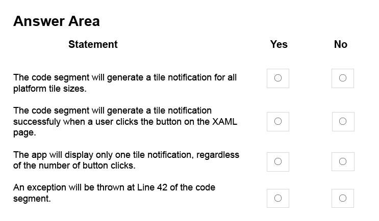Choose No for XAML page button click statement
The height and width of the screenshot is (221, 379).
[x=343, y=121]
